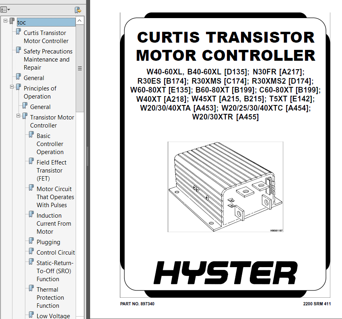This screenshot has width=342, height=319.
Task: Click the bookmarks panel scroll-up arrow
Action: point(80,21)
